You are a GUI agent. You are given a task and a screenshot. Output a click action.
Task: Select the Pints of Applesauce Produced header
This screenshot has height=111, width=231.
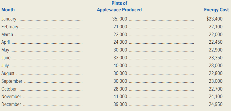click(119, 6)
